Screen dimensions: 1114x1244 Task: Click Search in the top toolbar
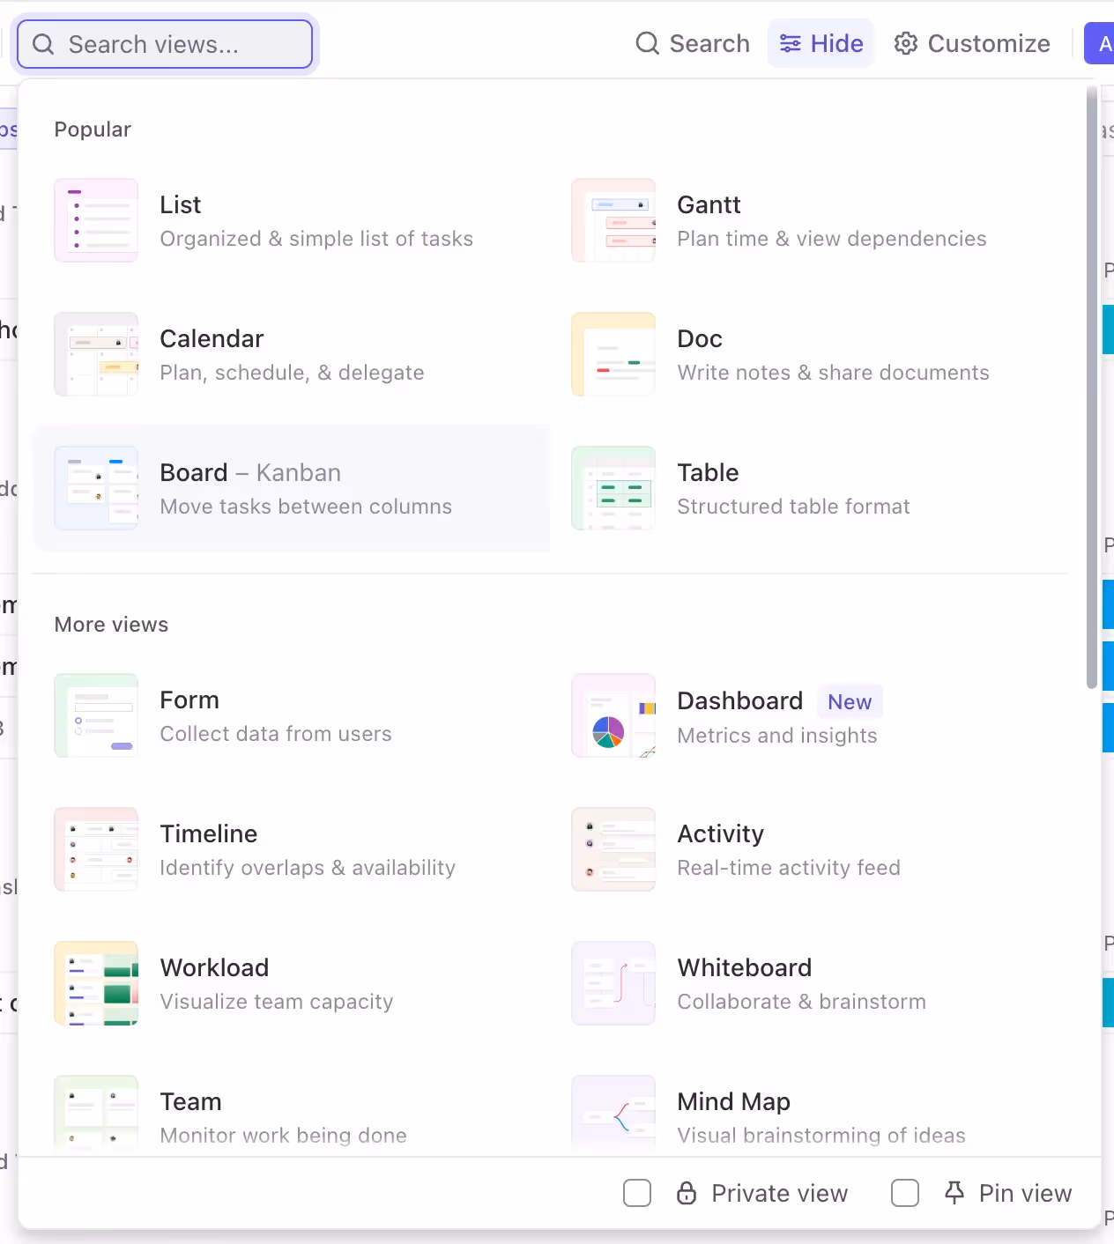tap(693, 43)
